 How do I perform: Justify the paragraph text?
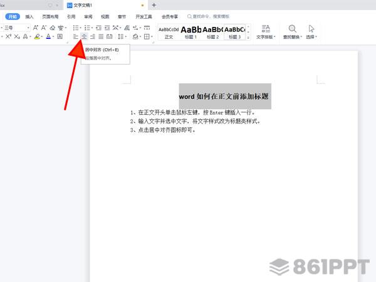pos(101,36)
